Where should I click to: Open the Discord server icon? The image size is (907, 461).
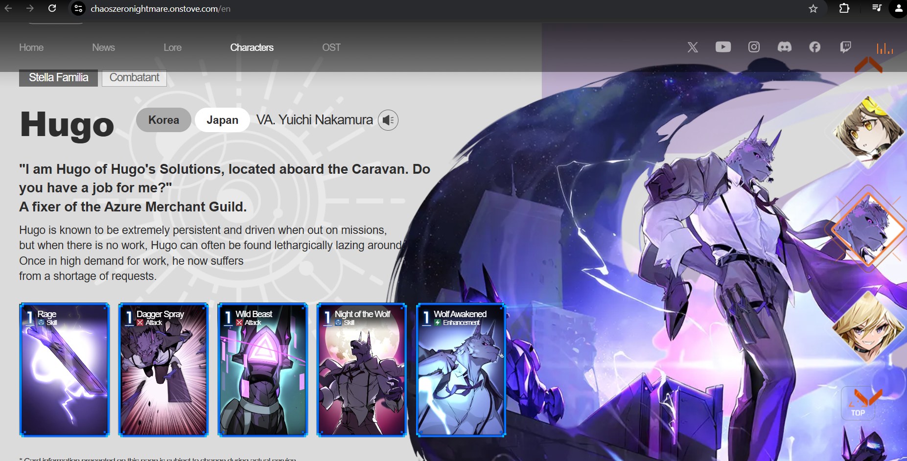pyautogui.click(x=784, y=47)
